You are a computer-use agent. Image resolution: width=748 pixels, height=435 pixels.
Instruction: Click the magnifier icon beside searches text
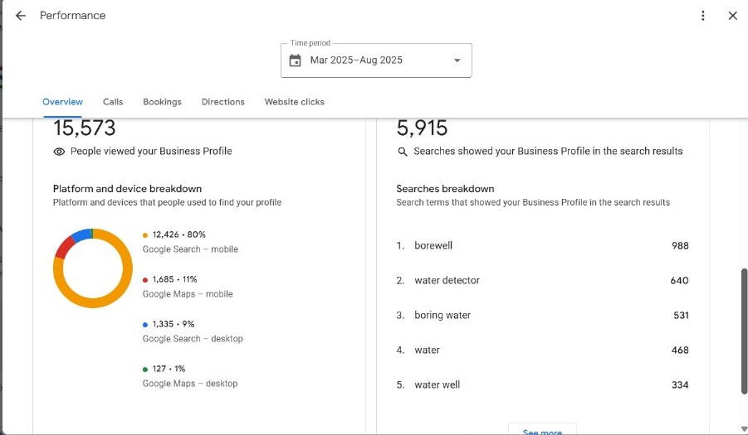pos(403,152)
